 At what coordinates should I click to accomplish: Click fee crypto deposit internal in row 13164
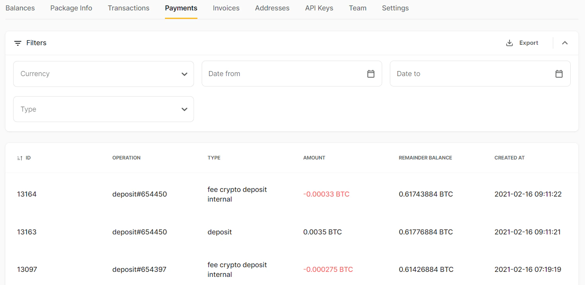237,194
